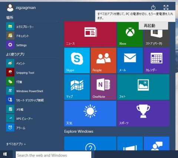Open the スポーツ (Sports) tile

pyautogui.click(x=143, y=113)
